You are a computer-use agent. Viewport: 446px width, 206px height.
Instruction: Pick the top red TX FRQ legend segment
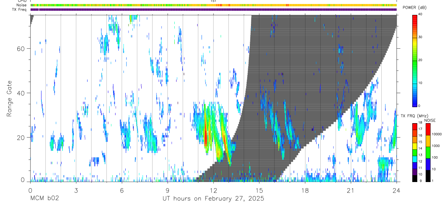(x=415, y=127)
